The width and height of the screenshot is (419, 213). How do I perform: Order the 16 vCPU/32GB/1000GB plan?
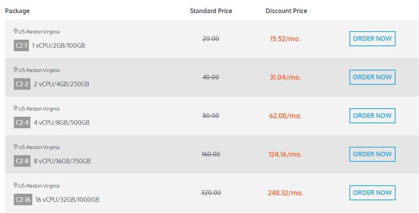point(372,193)
